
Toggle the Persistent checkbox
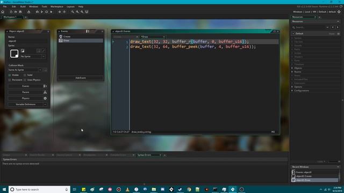[x=10, y=80]
